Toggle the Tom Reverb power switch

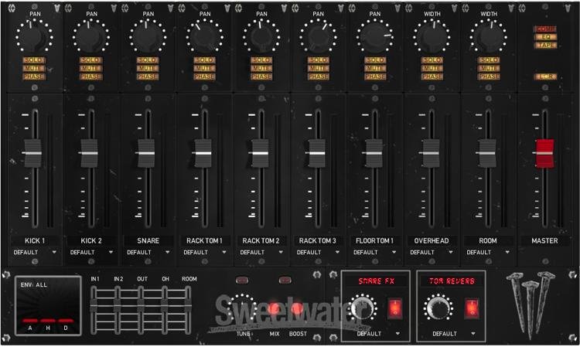[470, 308]
